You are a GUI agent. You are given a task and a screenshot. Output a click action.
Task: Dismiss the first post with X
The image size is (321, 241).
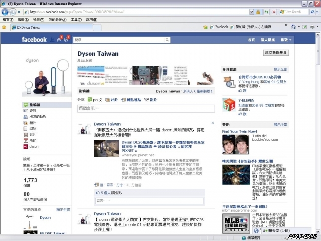[213, 123]
